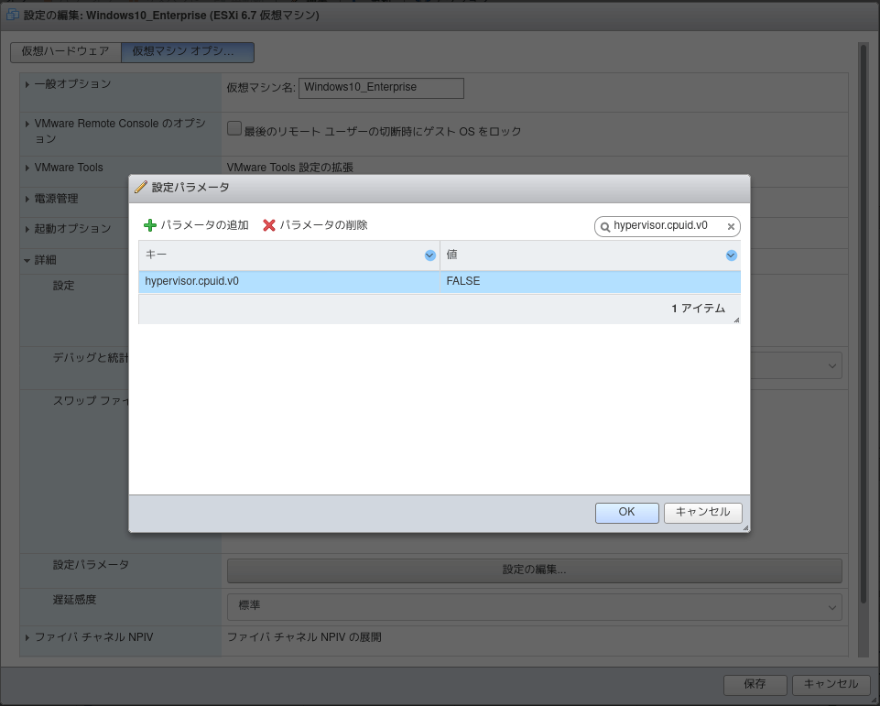Expand the 電源管理 section
880x706 pixels.
pyautogui.click(x=27, y=199)
